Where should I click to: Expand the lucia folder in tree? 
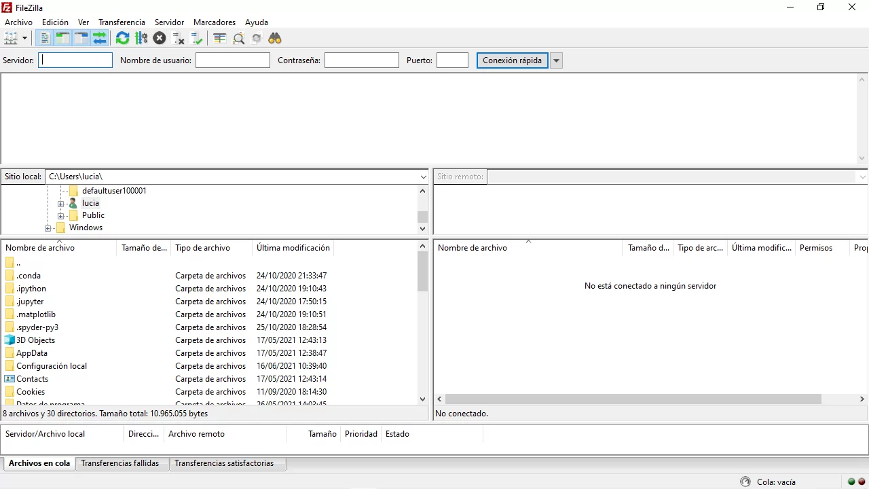[x=60, y=204]
